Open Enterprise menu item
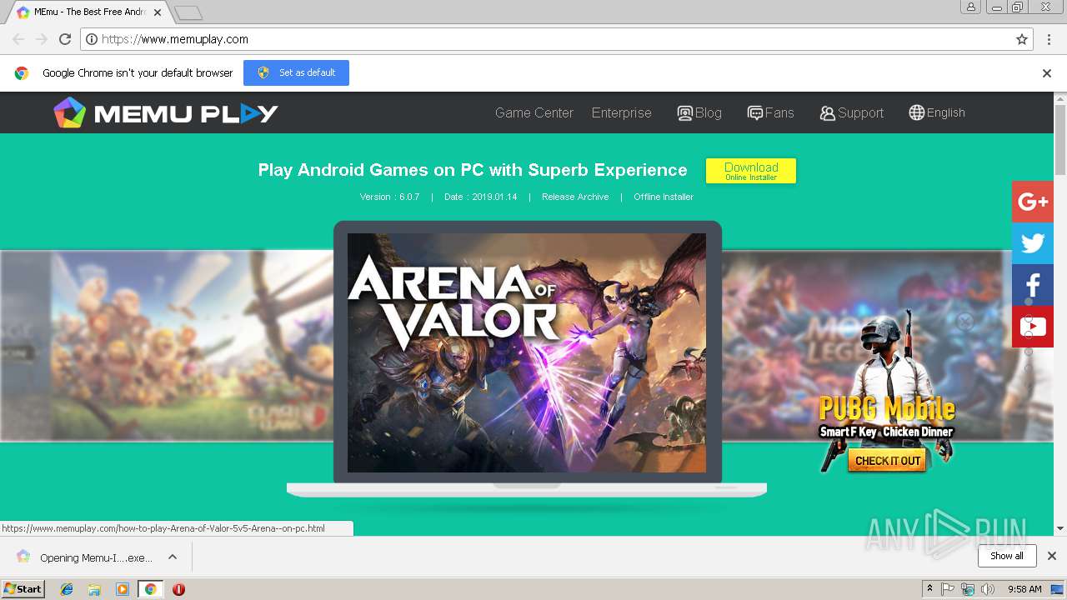Image resolution: width=1067 pixels, height=600 pixels. [x=622, y=112]
